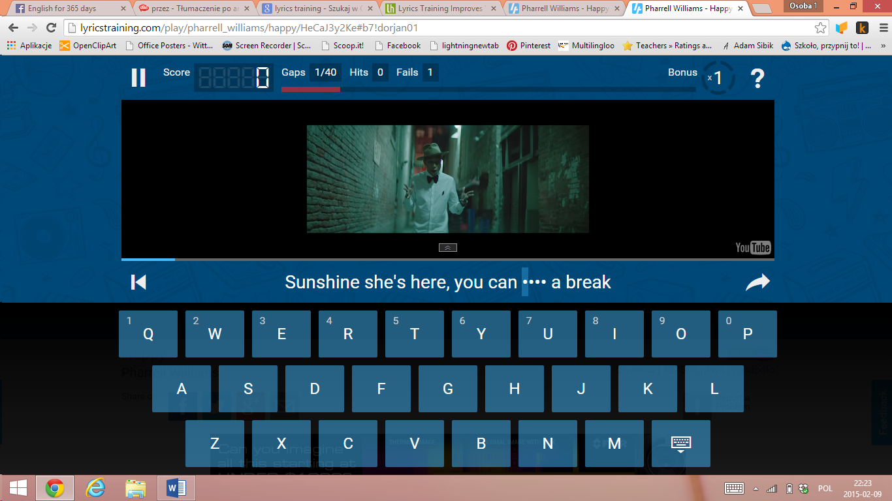The height and width of the screenshot is (501, 892).
Task: Open the Pinterest bookmark
Action: click(529, 46)
